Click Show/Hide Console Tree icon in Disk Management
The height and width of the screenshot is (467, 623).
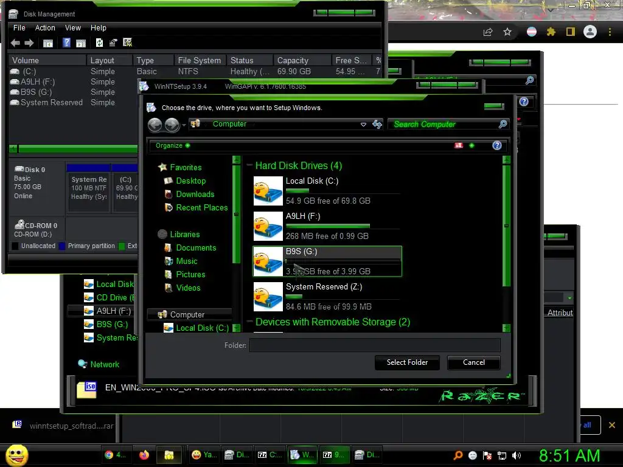(x=48, y=43)
